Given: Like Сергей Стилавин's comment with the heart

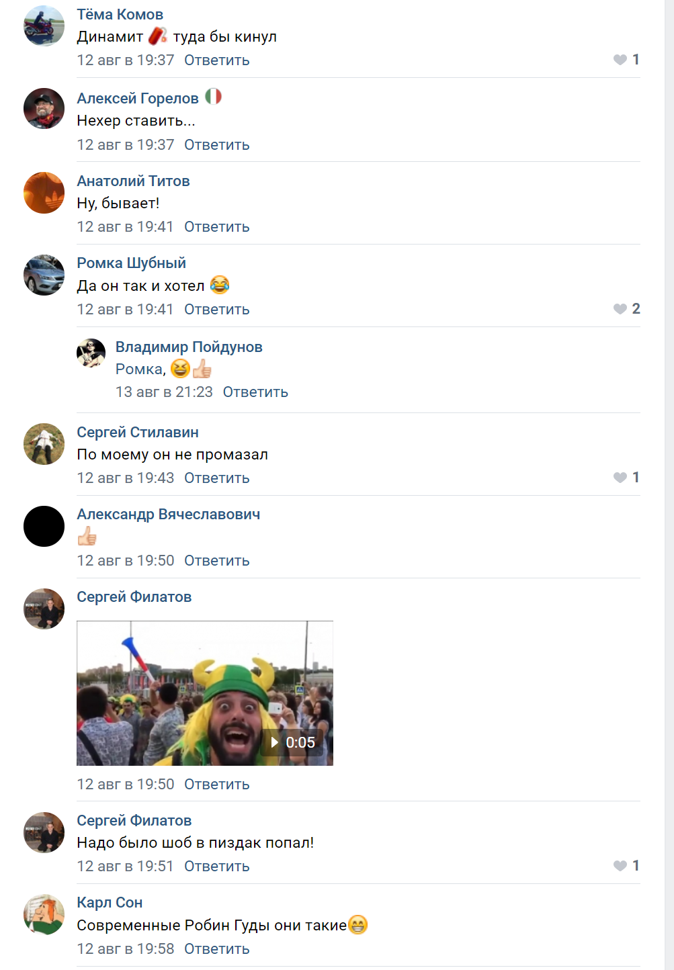Looking at the screenshot, I should [x=620, y=478].
